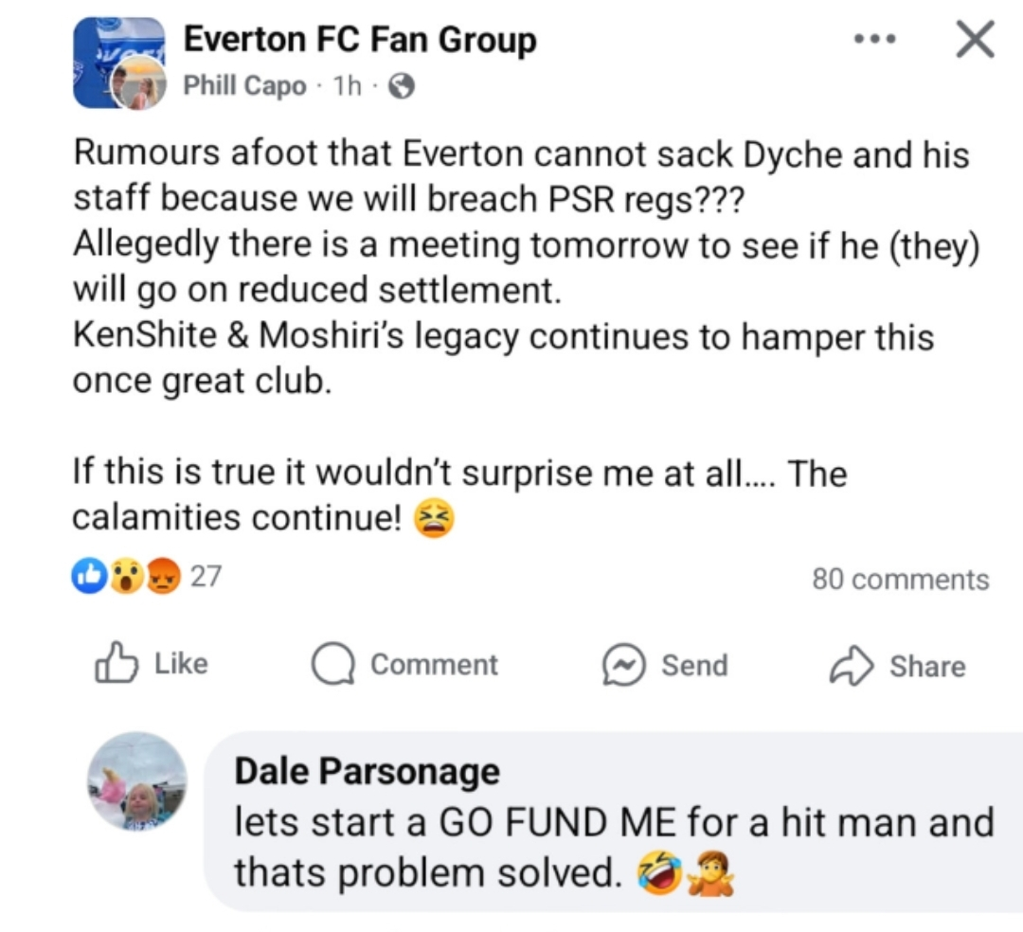This screenshot has width=1023, height=932.
Task: Click the blue thumbs-up reaction icon
Action: tap(89, 577)
